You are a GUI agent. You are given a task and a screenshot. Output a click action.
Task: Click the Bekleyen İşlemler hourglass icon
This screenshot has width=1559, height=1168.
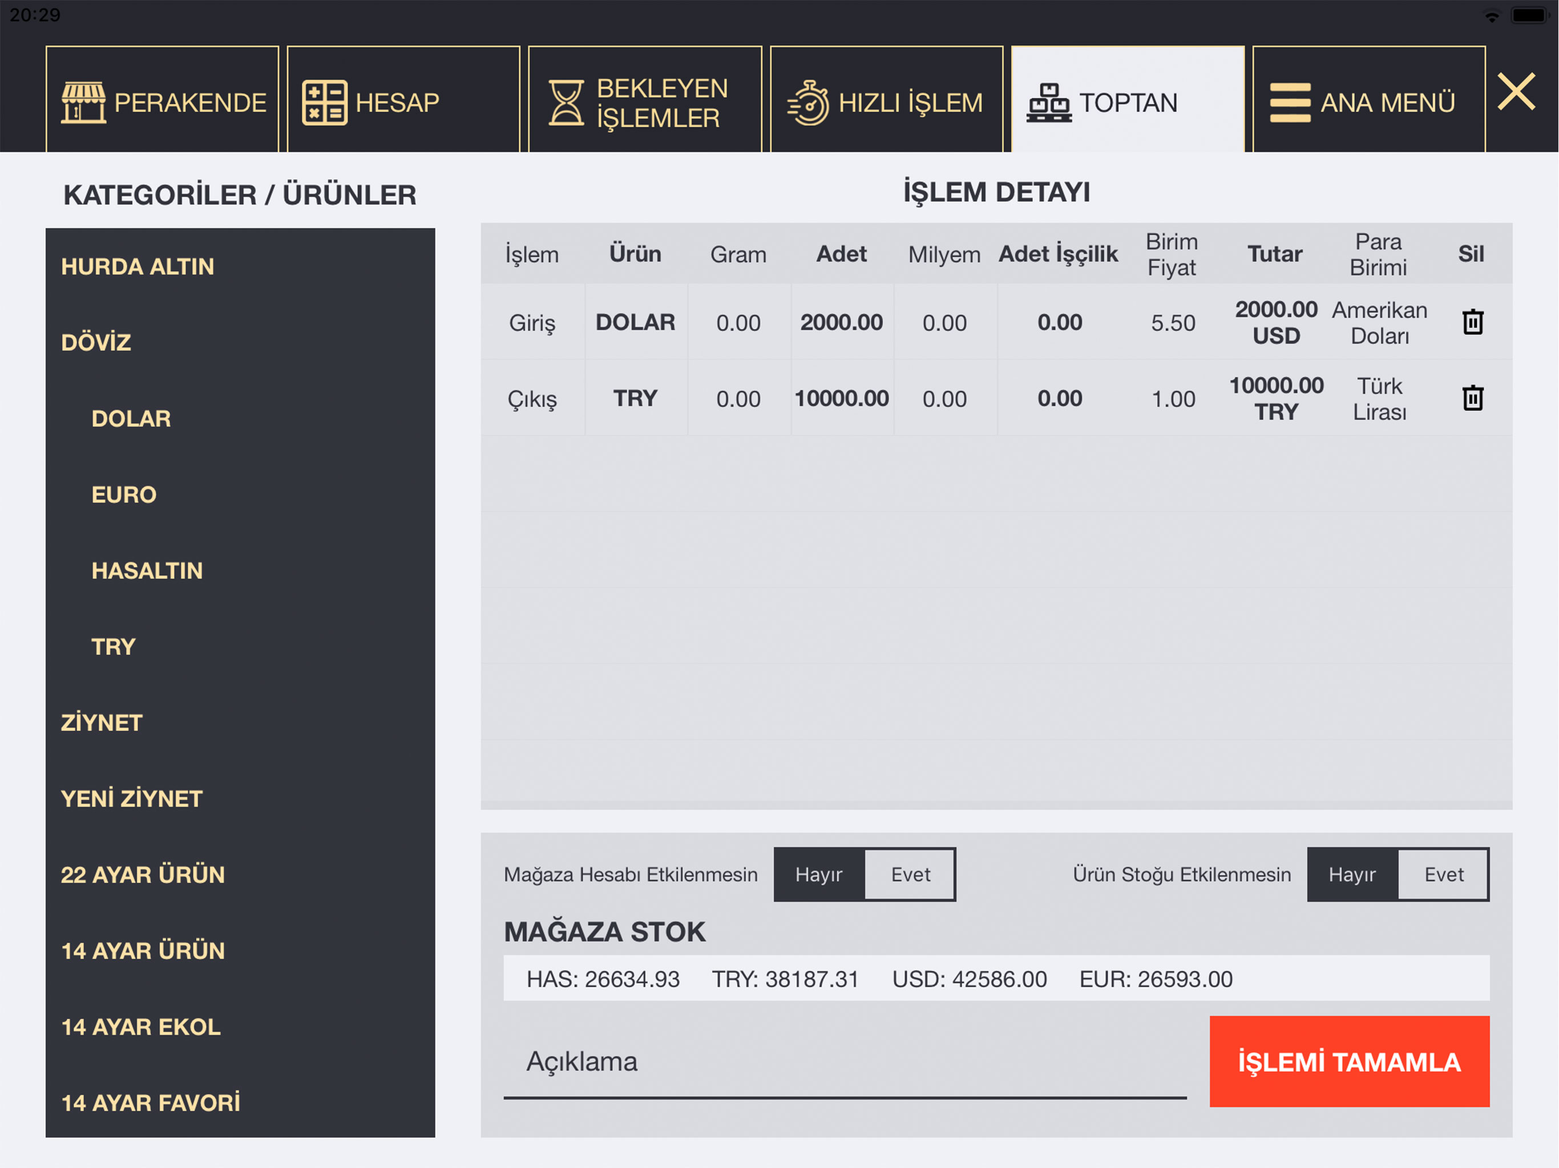coord(566,103)
